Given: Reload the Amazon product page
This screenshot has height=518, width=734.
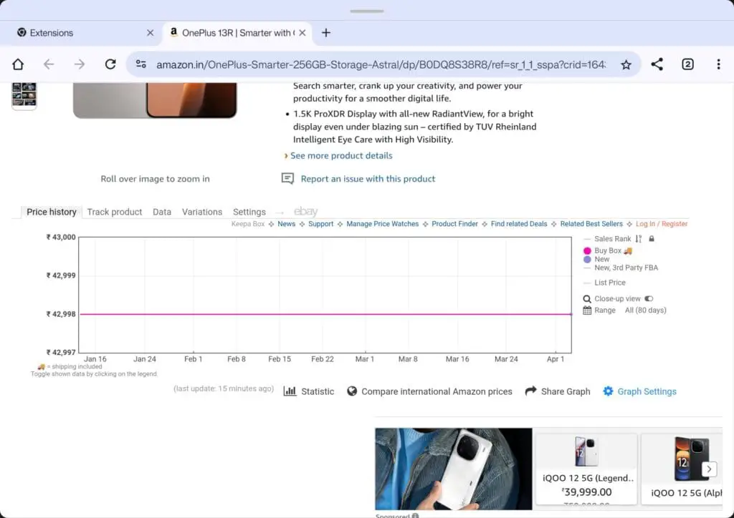Looking at the screenshot, I should [x=110, y=64].
